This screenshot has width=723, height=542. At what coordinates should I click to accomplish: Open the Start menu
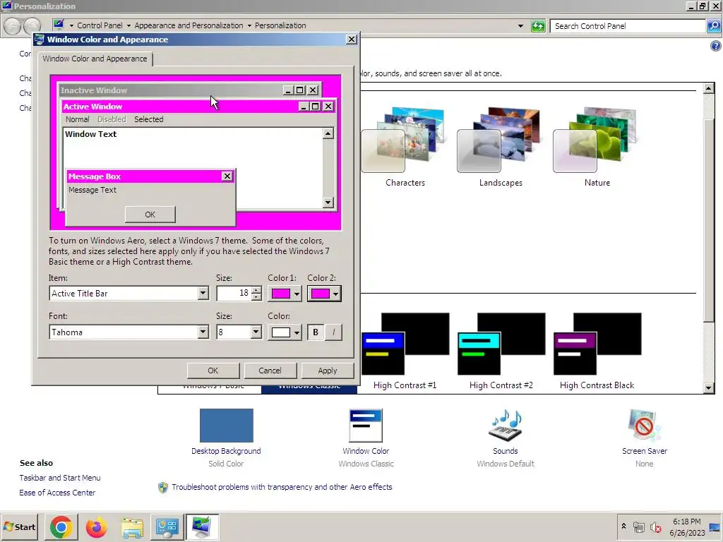[x=19, y=526]
